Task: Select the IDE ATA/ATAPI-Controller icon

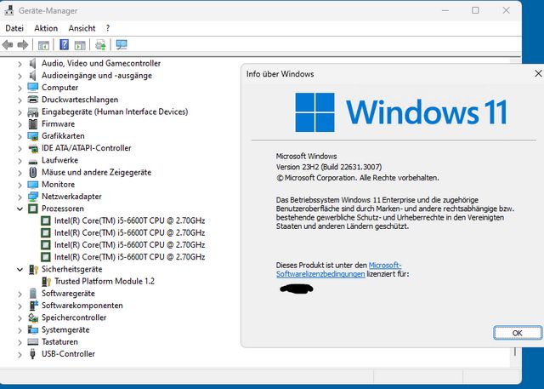Action: (33, 148)
